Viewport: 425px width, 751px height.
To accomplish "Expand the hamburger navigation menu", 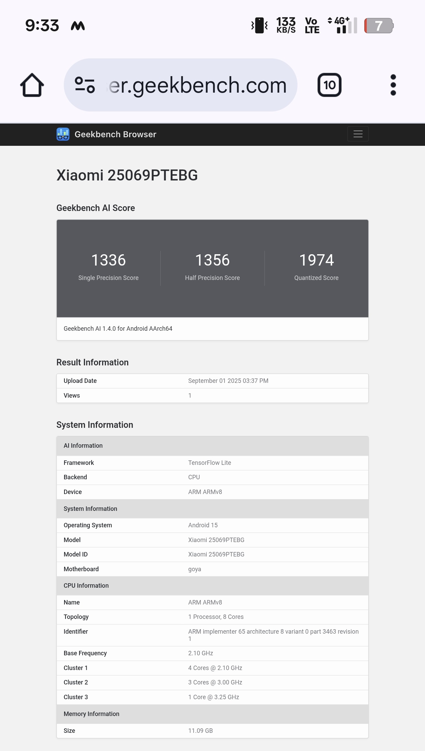I will 358,134.
